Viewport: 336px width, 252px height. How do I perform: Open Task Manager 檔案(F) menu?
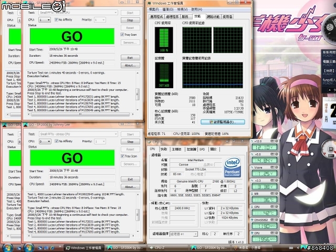[x=154, y=9]
